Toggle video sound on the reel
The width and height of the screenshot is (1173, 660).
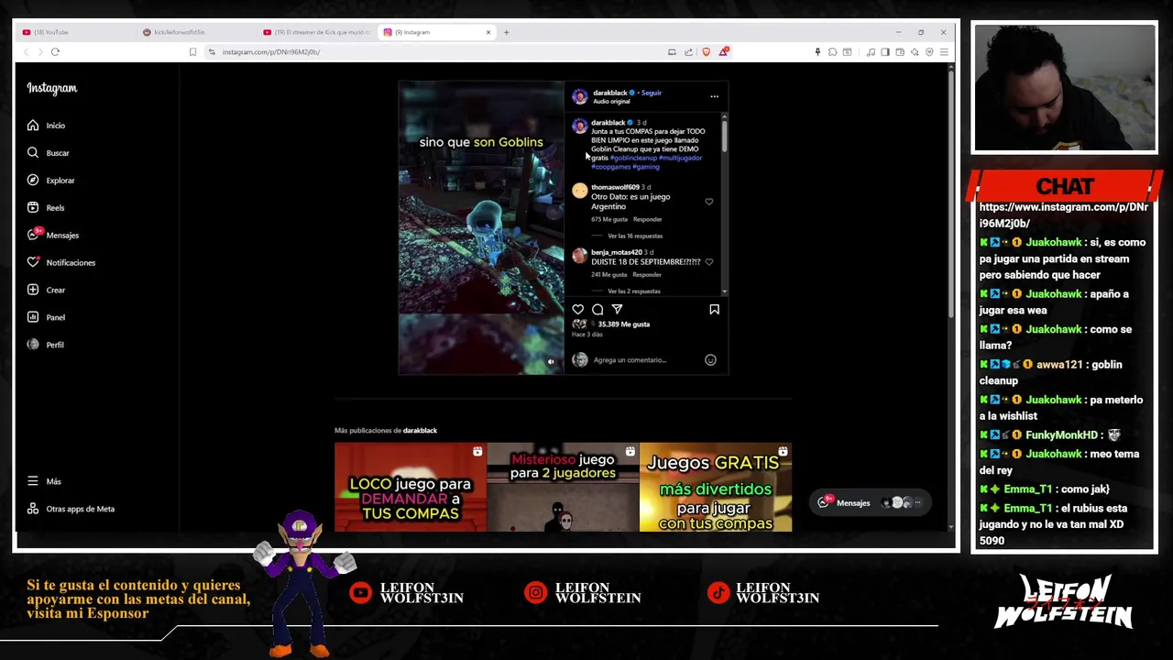551,362
